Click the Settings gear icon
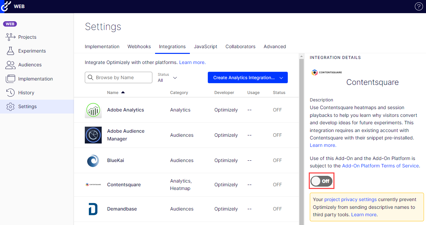 coord(11,106)
